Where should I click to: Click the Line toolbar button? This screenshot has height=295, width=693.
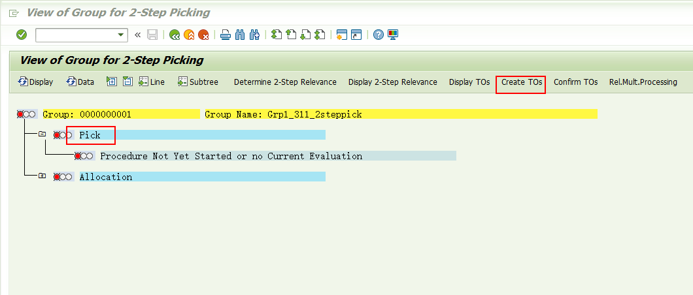[152, 82]
